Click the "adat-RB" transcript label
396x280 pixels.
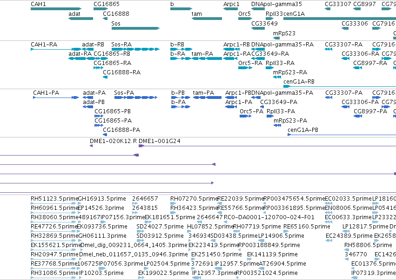93,45
